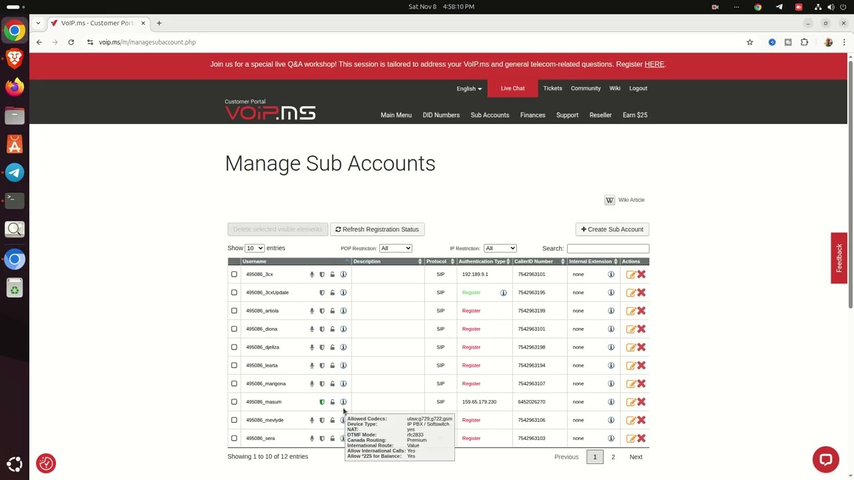
Task: Open the POP Restriction dropdown
Action: tap(396, 248)
